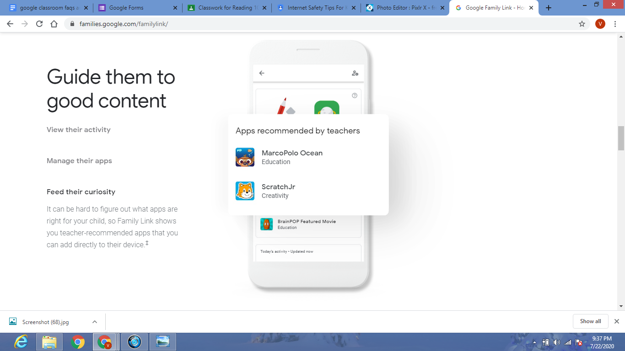Click the volume speaker tray icon

point(556,342)
